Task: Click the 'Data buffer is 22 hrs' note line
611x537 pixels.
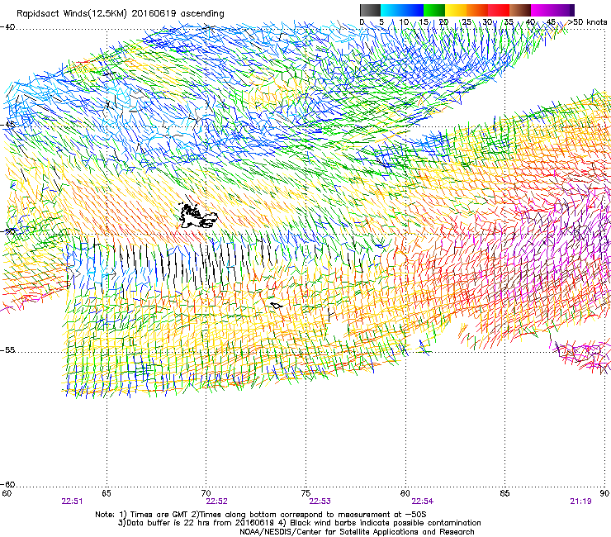Action: click(x=300, y=523)
